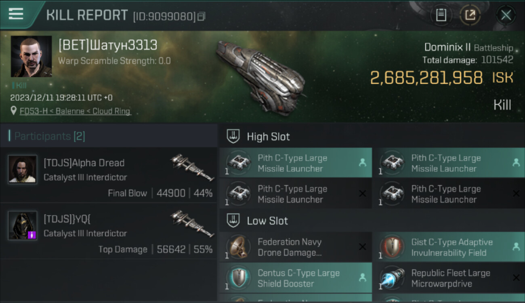The image size is (525, 303).
Task: Click Federation Navy Drone Damage module icon
Action: click(238, 247)
